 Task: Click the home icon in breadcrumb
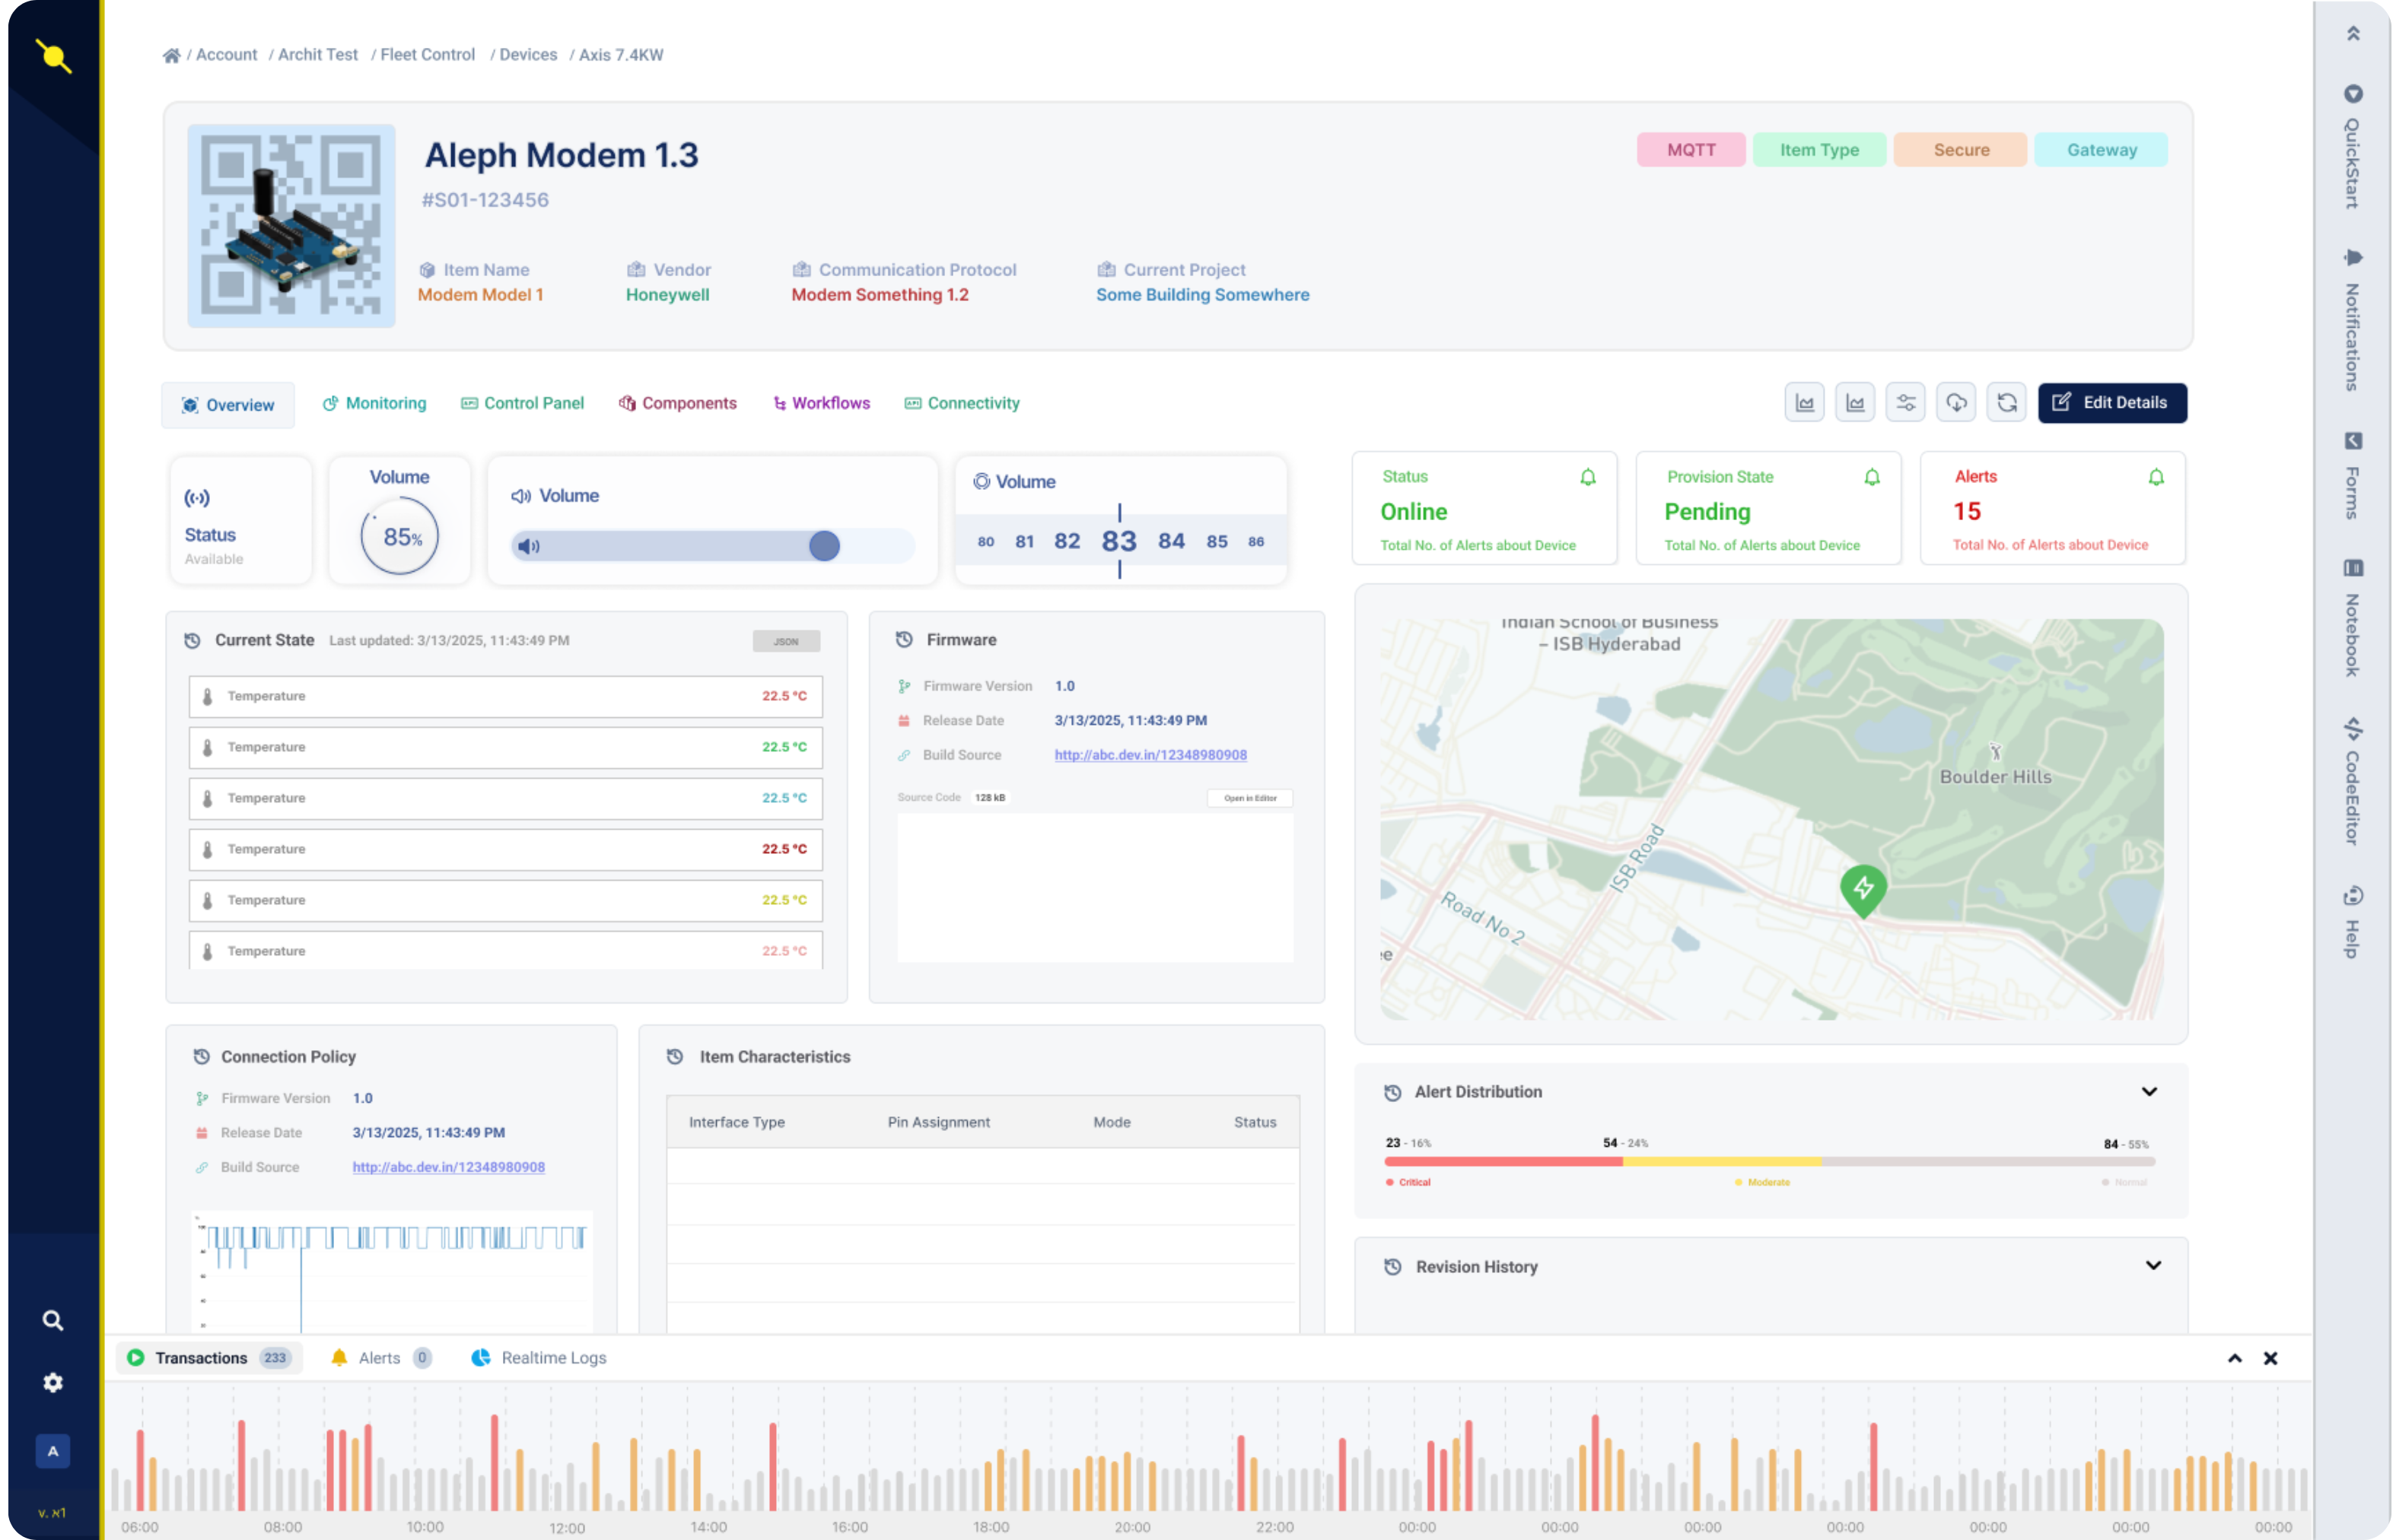172,55
